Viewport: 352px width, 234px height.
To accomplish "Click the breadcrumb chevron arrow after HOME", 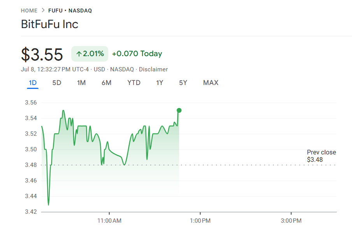I will point(43,11).
